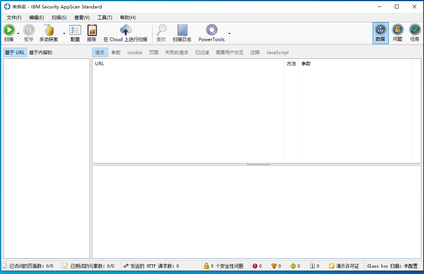The height and width of the screenshot is (274, 424).
Task: Click the 0 个安全性问题 status text
Action: [x=227, y=266]
